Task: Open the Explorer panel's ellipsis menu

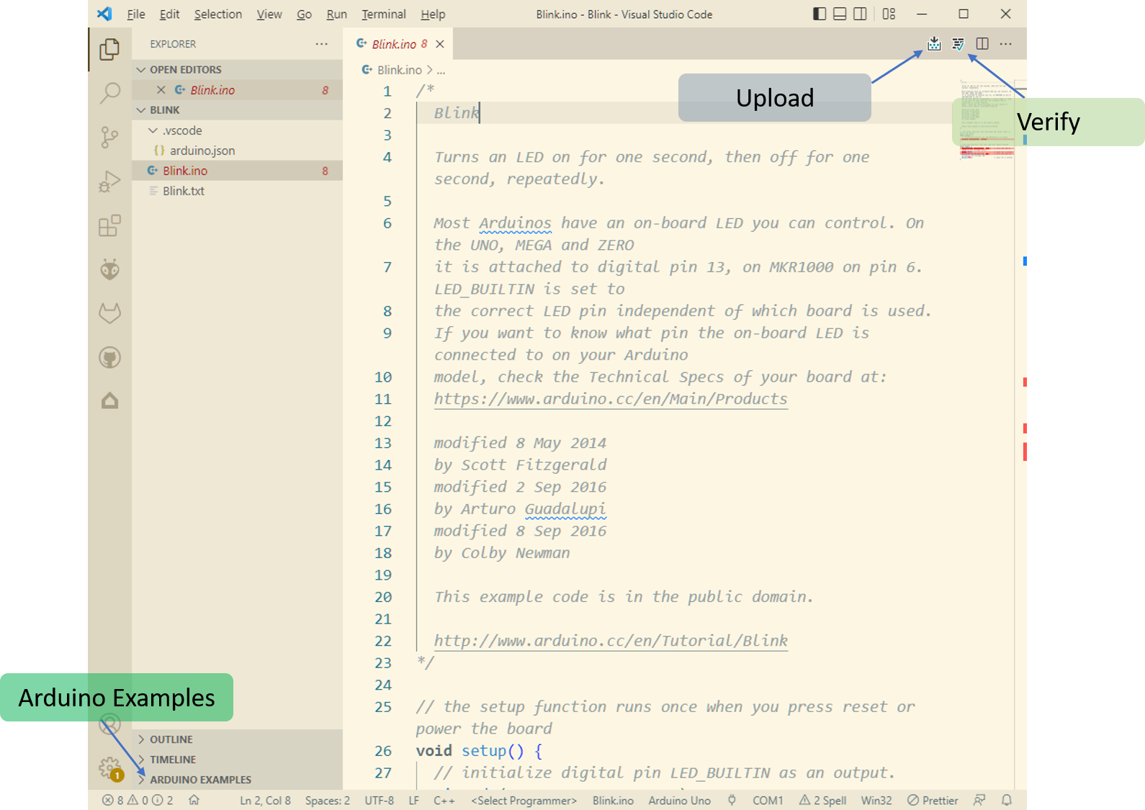Action: point(321,44)
